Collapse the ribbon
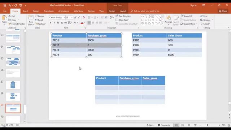Image resolution: width=231 pixels, height=130 pixels. [228, 28]
